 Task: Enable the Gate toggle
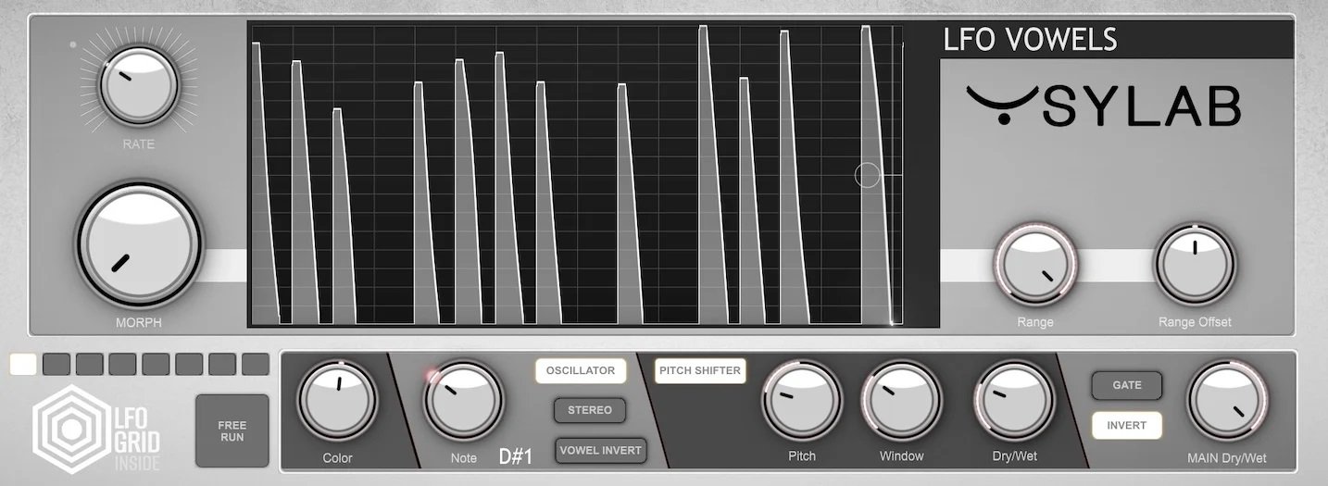(1126, 385)
